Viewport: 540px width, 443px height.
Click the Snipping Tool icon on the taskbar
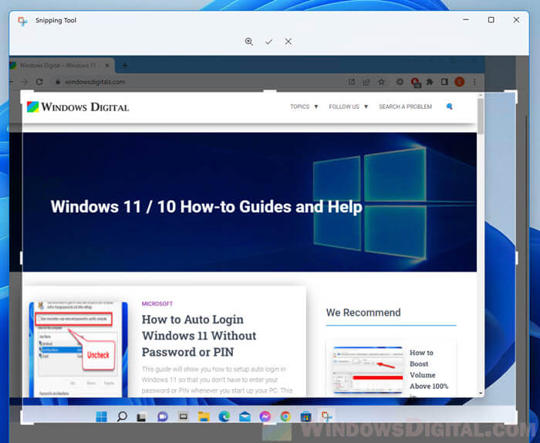tap(326, 417)
